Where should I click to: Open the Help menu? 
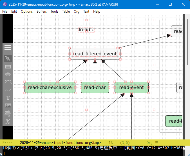(x=97, y=12)
